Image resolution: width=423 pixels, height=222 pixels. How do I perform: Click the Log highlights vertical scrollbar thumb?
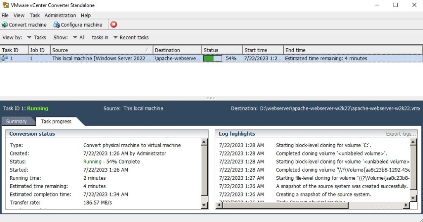pos(413,168)
